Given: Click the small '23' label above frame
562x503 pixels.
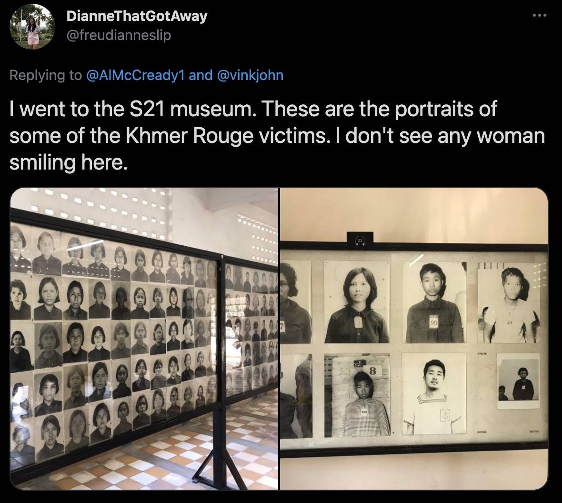Looking at the screenshot, I should pos(360,239).
